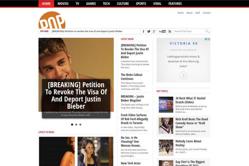Click the LATEST TV NEWS heading

pos(46,132)
